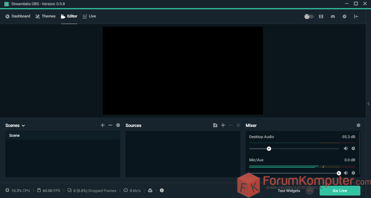
Task: Click the Streamlabs OBS app icon in title bar
Action: [7, 4]
